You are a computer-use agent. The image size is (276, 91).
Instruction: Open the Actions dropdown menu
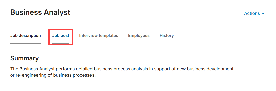(x=254, y=13)
